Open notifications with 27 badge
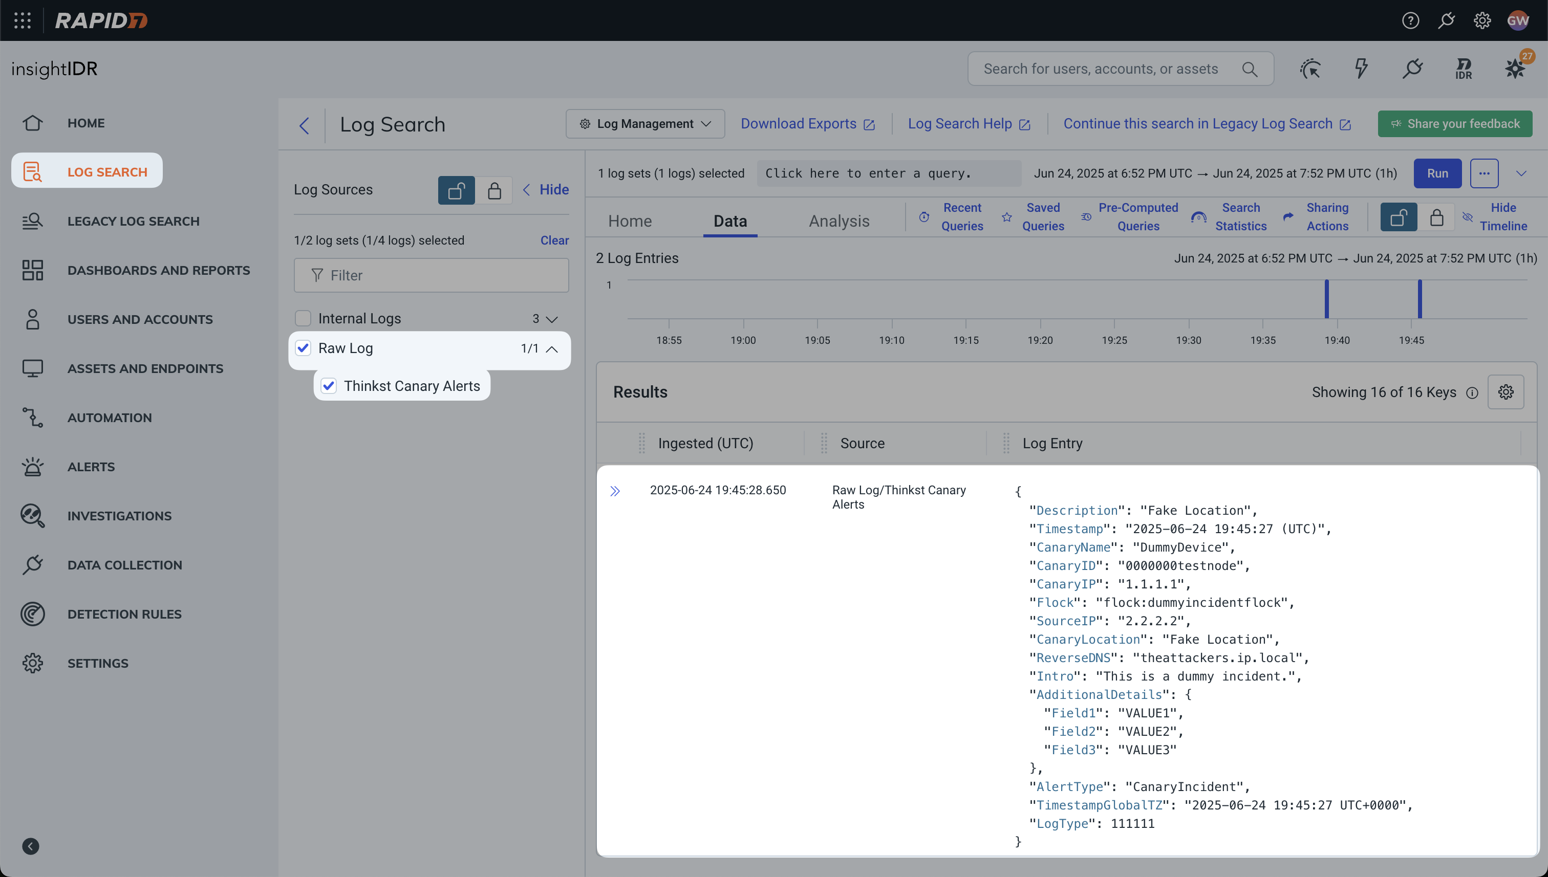This screenshot has height=877, width=1548. 1515,68
